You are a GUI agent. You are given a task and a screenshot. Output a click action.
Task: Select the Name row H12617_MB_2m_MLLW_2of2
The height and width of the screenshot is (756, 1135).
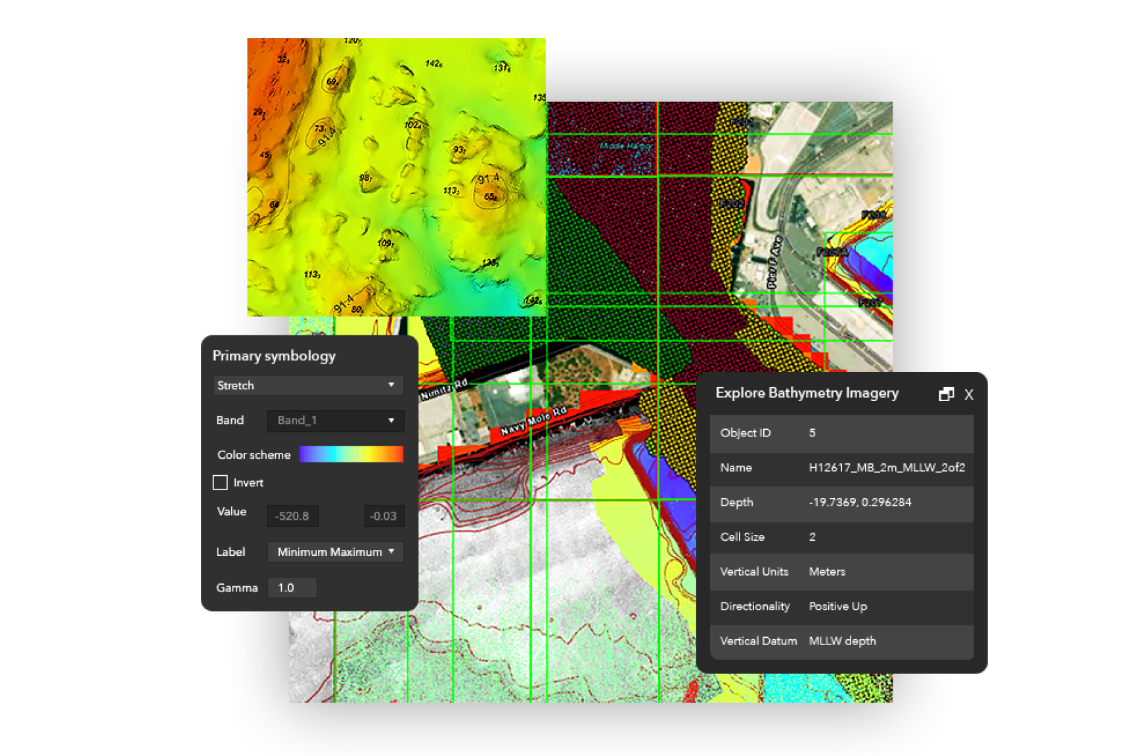tap(841, 468)
